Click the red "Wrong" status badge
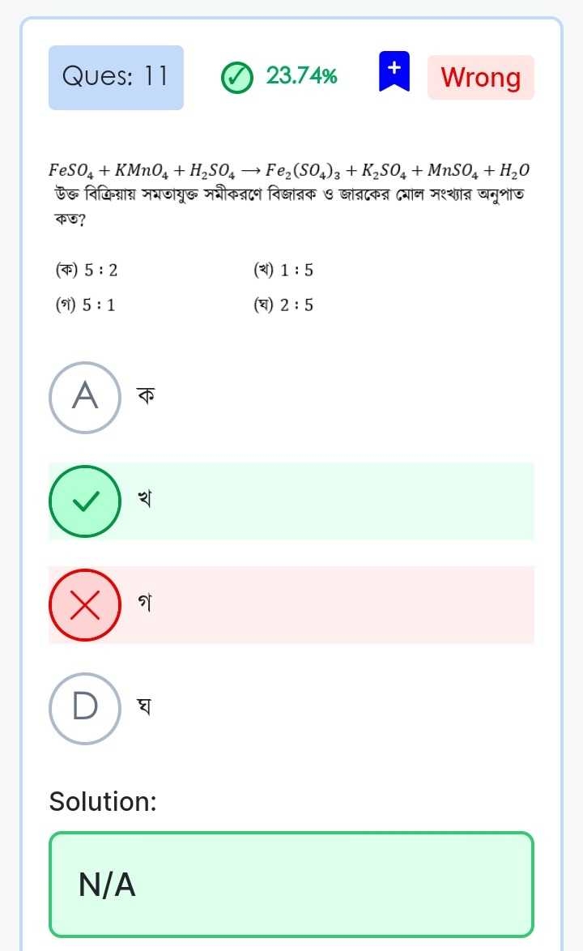The height and width of the screenshot is (951, 583). click(481, 77)
